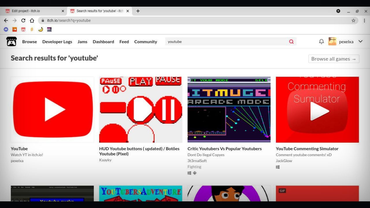Expand the account dropdown arrow next to pexelxa
Image resolution: width=370 pixels, height=208 pixels.
tap(360, 41)
